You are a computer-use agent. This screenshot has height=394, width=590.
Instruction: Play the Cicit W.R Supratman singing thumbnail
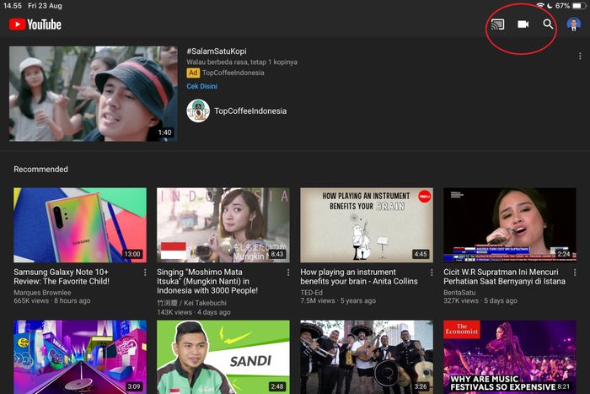tap(510, 225)
